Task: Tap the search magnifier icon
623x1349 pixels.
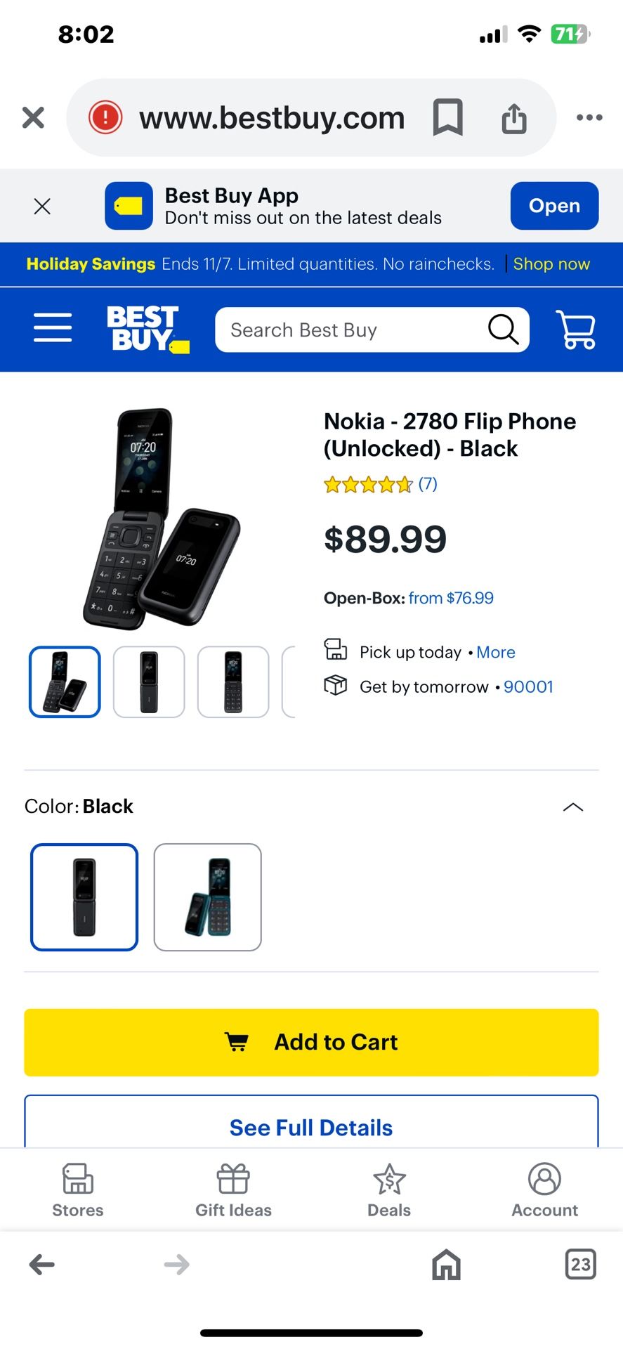Action: (x=503, y=330)
